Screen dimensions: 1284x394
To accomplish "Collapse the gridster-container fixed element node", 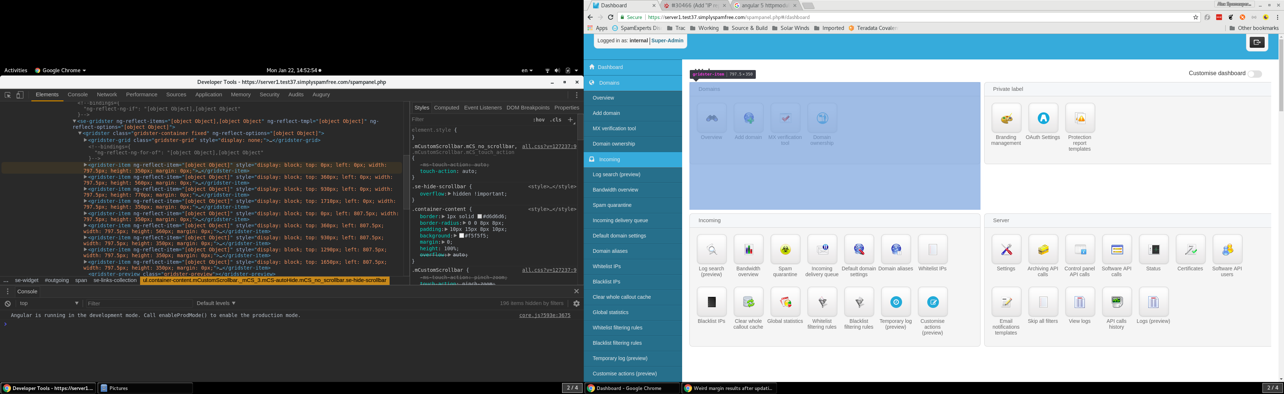I will pos(80,133).
